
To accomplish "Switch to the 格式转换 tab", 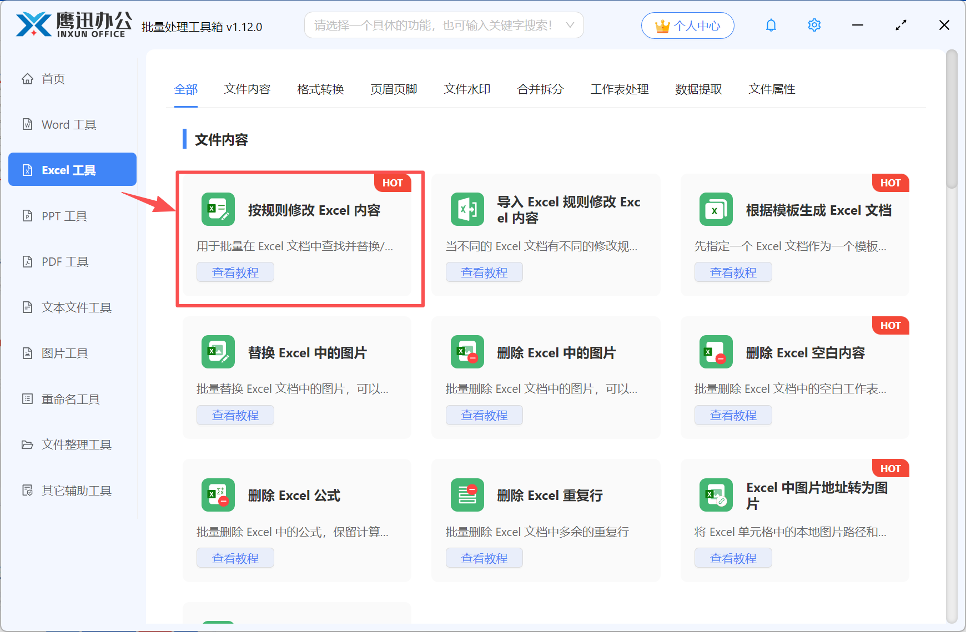I will (x=320, y=89).
